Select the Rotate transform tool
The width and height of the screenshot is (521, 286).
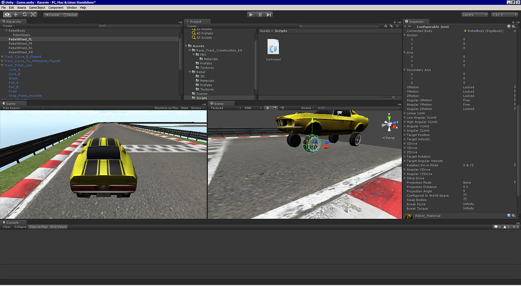click(24, 15)
